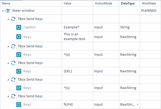Click the ActionMode column header
The width and height of the screenshot is (161, 109).
tap(102, 3)
